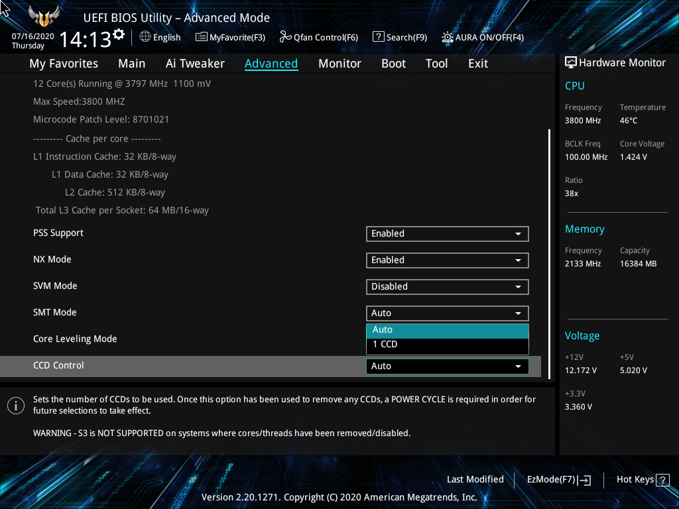Switch to the Monitor tab
679x509 pixels.
(x=339, y=64)
